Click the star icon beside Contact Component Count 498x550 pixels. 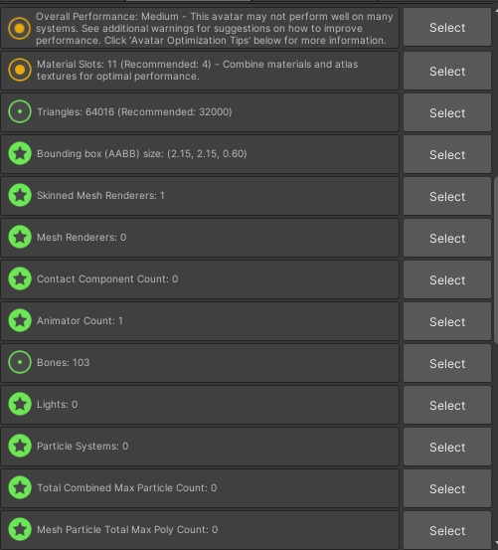pyautogui.click(x=20, y=278)
